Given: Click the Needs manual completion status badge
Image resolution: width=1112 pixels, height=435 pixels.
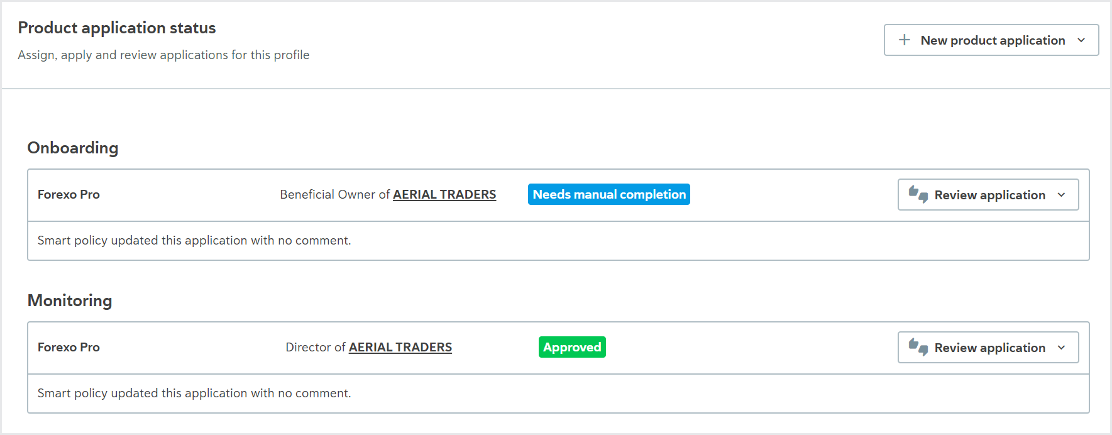Looking at the screenshot, I should 609,194.
